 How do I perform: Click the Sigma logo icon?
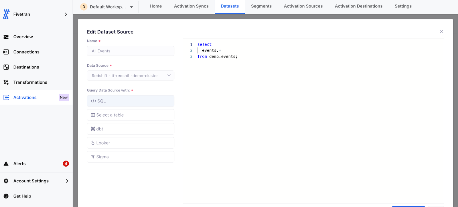click(93, 157)
